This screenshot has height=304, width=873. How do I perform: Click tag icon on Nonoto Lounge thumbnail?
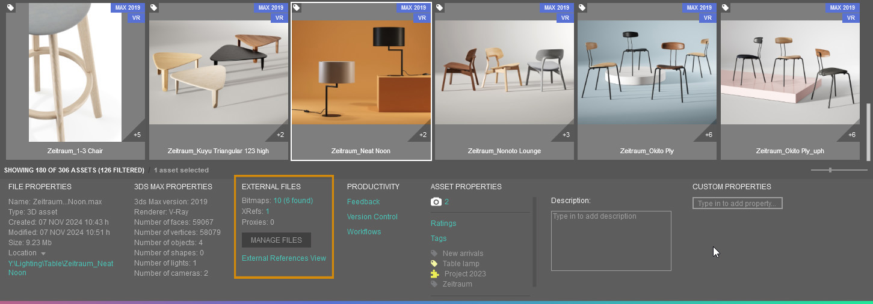pos(440,8)
